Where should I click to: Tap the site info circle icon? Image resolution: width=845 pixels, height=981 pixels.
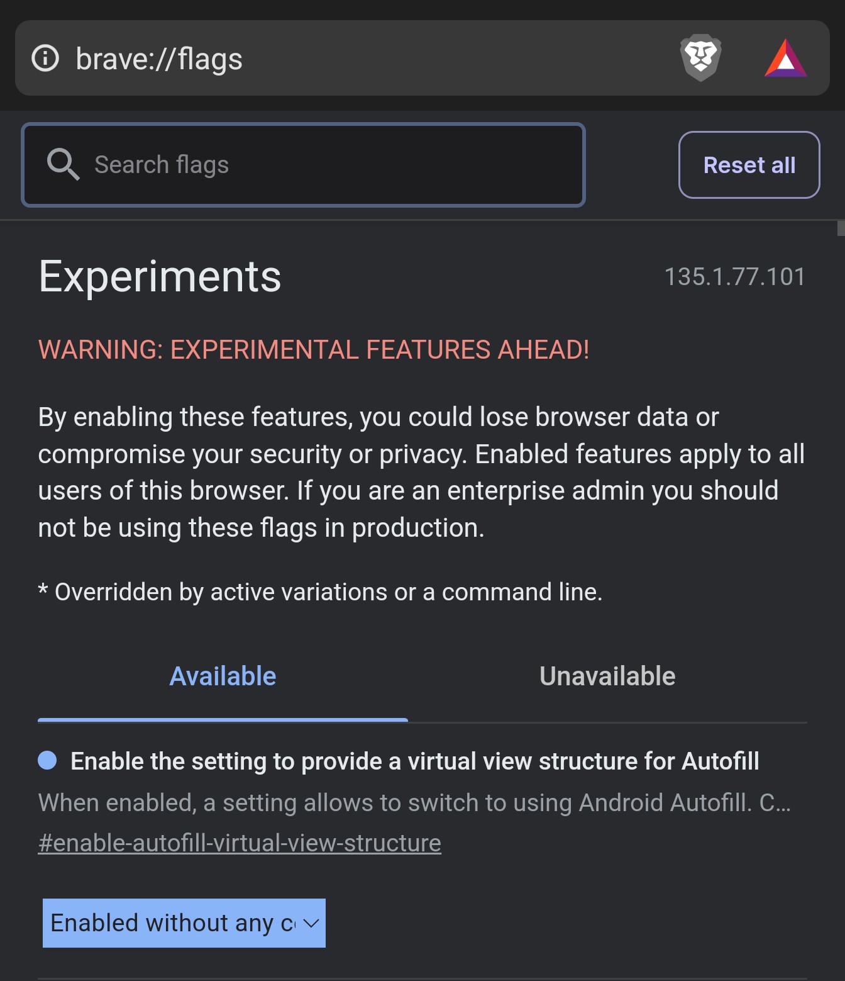click(x=45, y=59)
